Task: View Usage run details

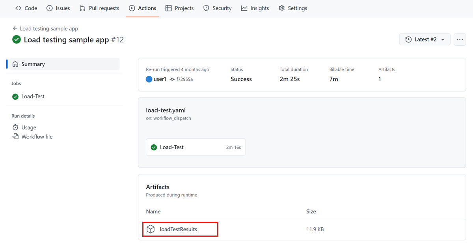Action: (28, 127)
